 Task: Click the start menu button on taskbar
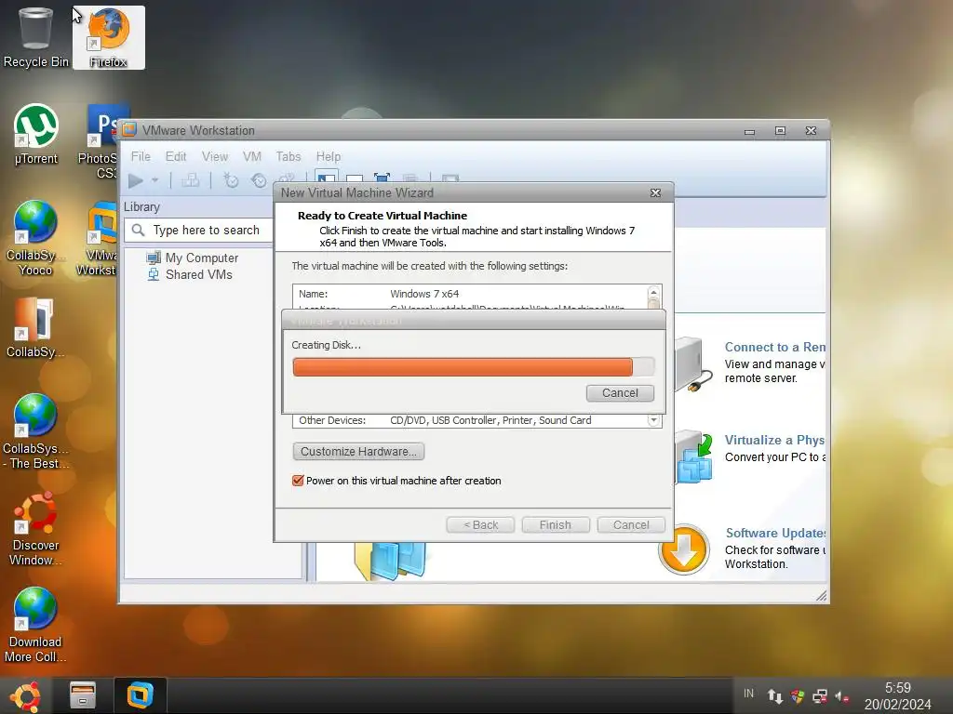[x=25, y=695]
